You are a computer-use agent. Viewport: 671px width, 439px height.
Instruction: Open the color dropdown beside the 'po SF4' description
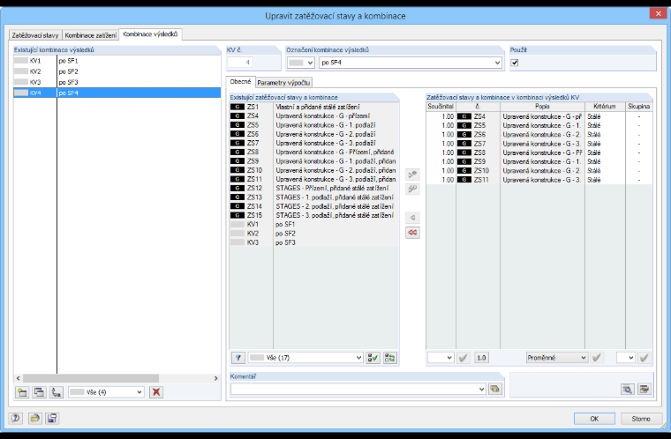(x=301, y=63)
